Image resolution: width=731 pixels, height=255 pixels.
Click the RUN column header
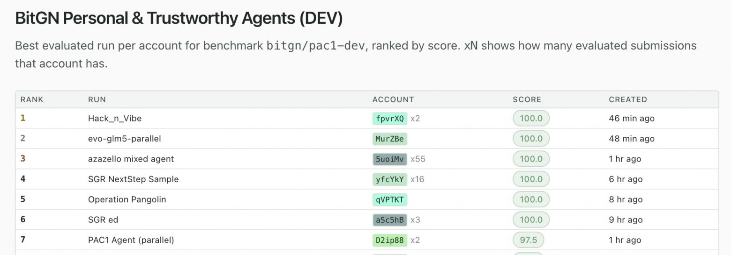(x=97, y=99)
